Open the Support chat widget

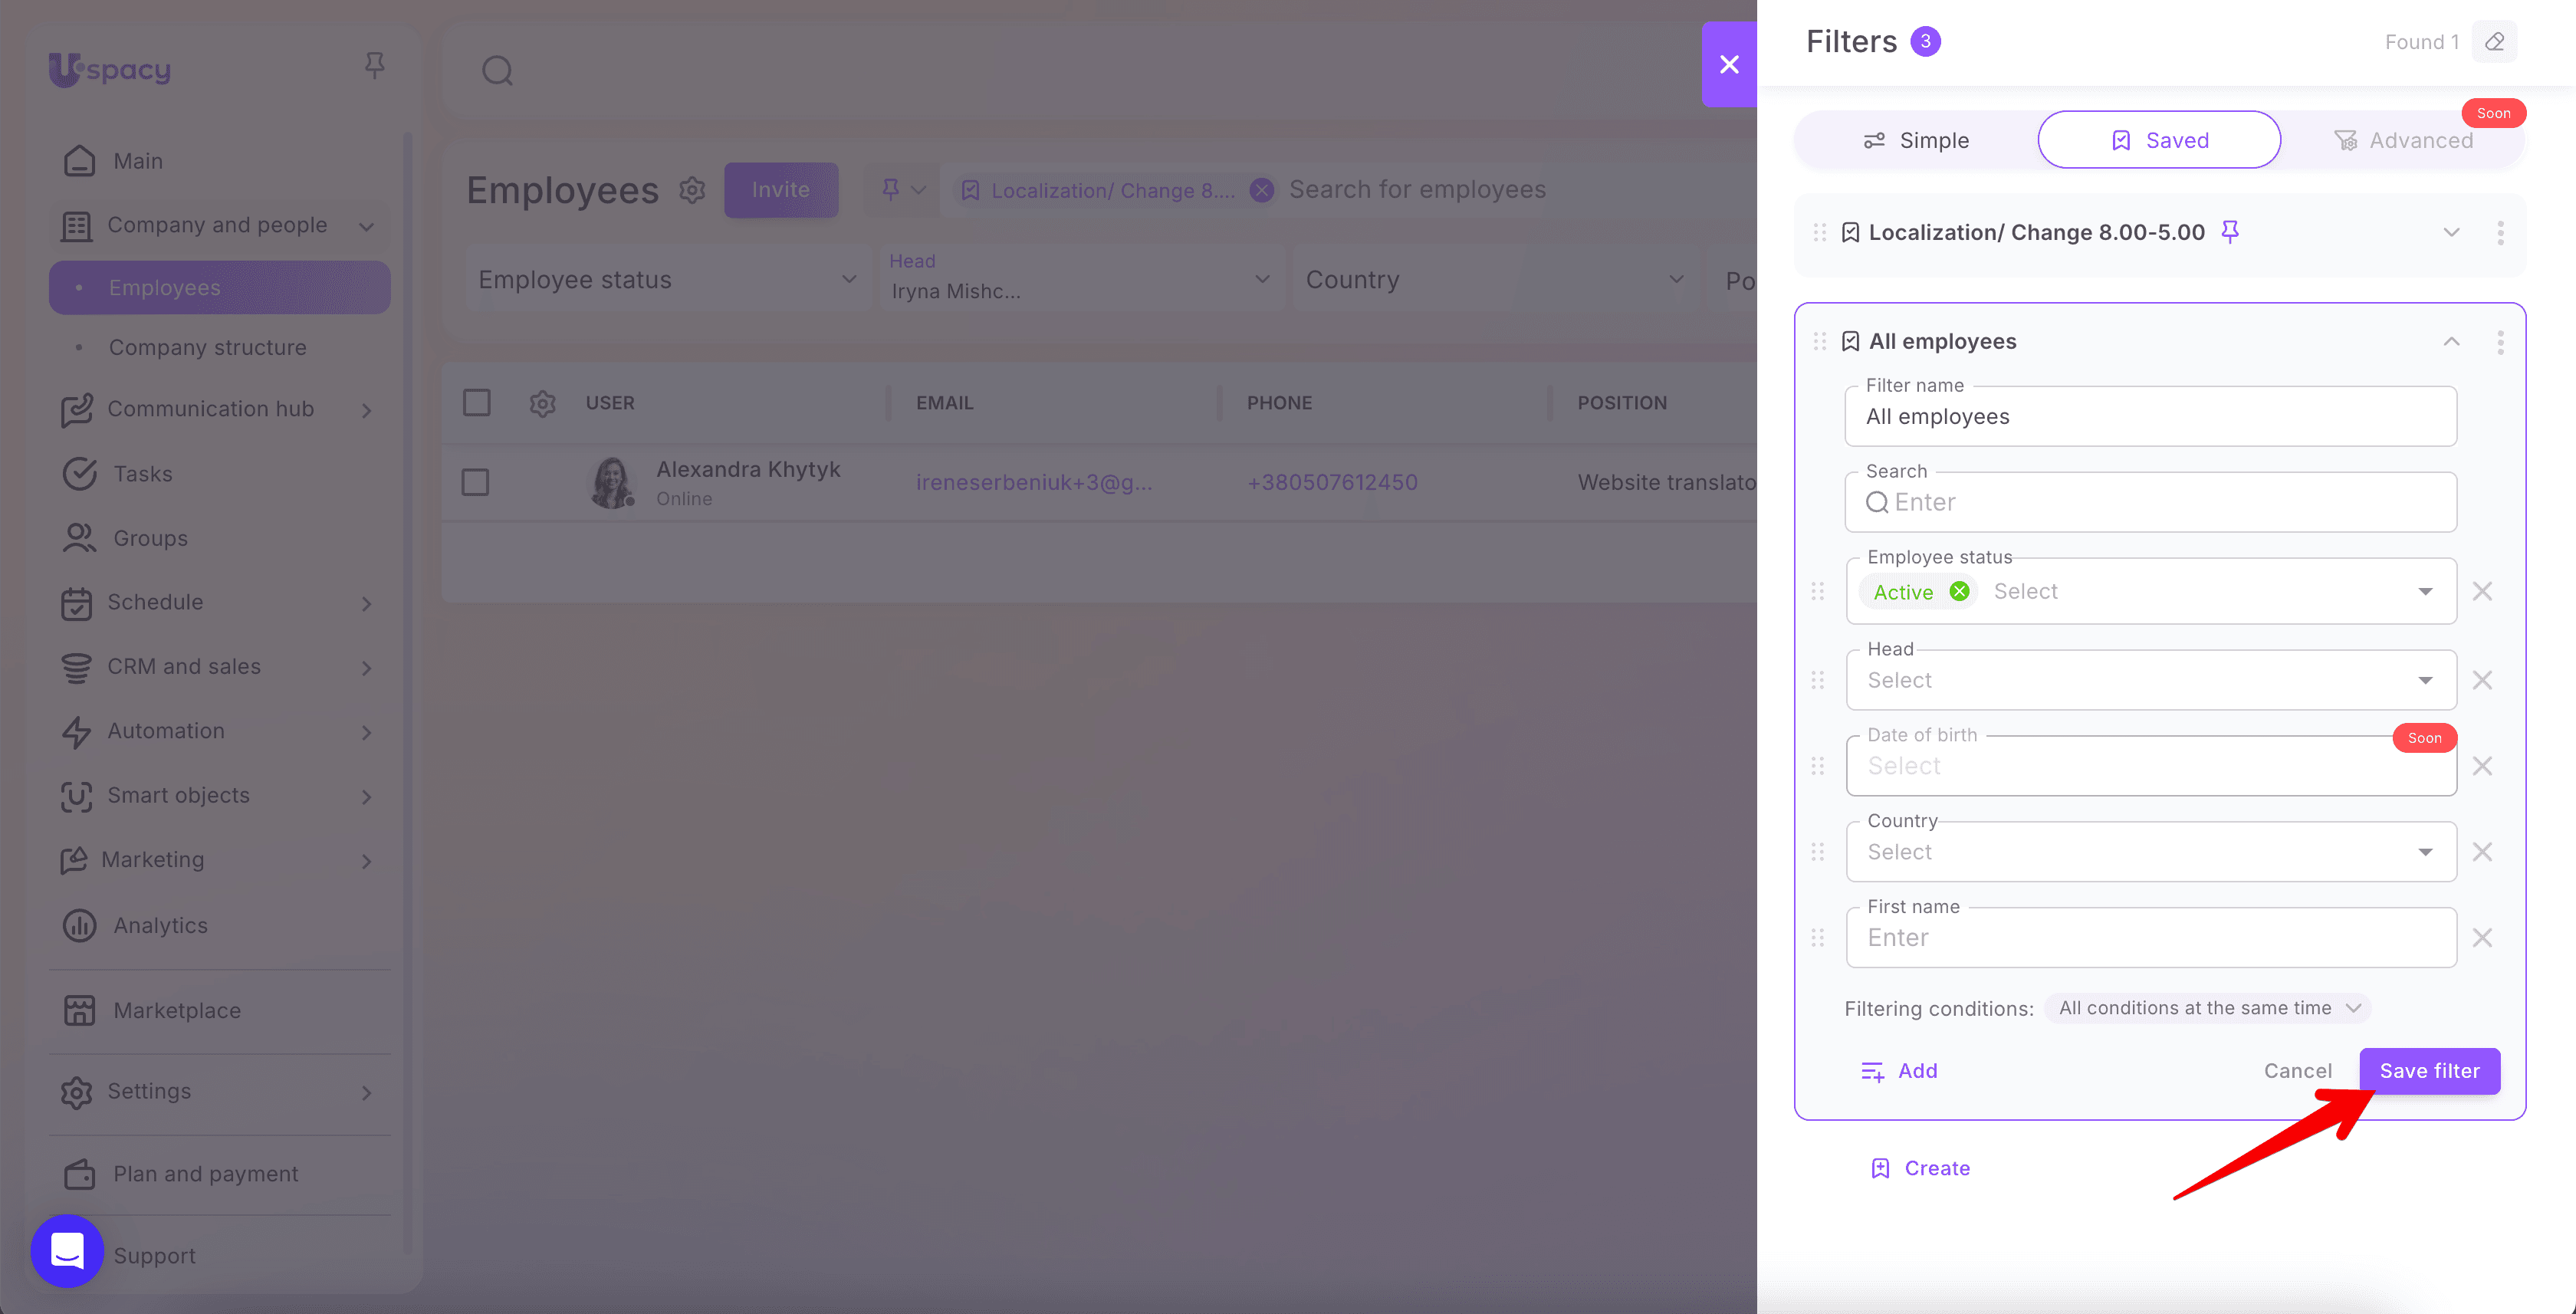pos(67,1250)
